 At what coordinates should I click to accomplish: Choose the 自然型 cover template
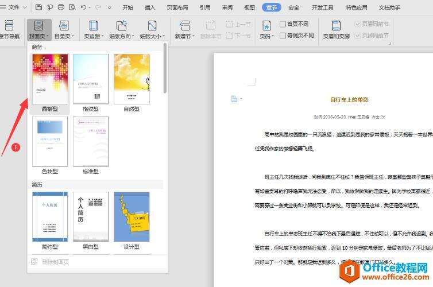[x=132, y=79]
